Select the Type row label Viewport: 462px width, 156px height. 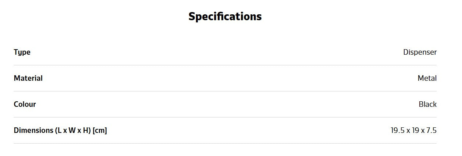point(22,52)
